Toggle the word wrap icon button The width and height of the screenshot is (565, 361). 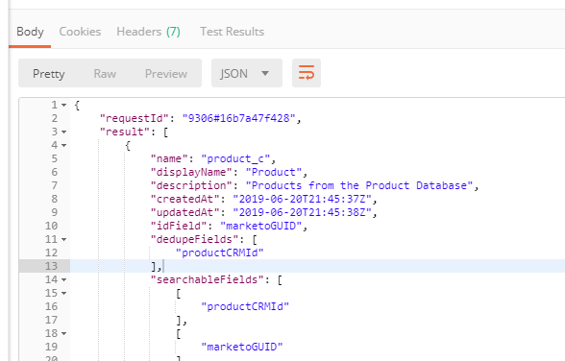click(307, 73)
